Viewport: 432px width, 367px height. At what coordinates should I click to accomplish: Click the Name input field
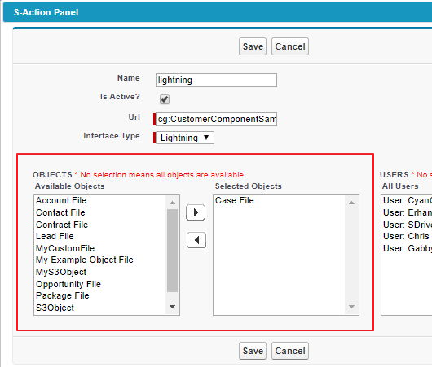(x=217, y=80)
